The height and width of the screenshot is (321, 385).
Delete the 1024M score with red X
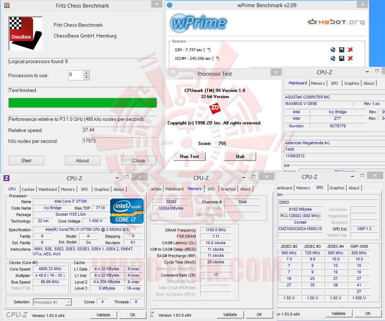point(350,58)
